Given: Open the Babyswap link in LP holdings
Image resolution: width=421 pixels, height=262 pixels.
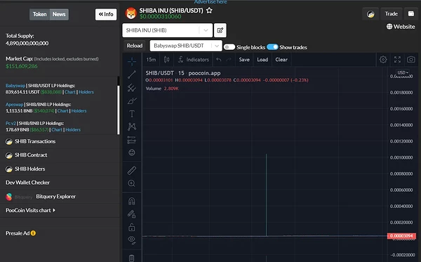Looking at the screenshot, I should click(15, 86).
